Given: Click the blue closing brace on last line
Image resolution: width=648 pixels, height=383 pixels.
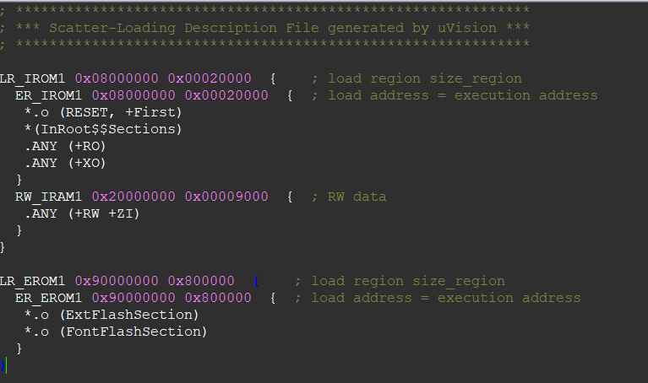Looking at the screenshot, I should click(x=2, y=365).
